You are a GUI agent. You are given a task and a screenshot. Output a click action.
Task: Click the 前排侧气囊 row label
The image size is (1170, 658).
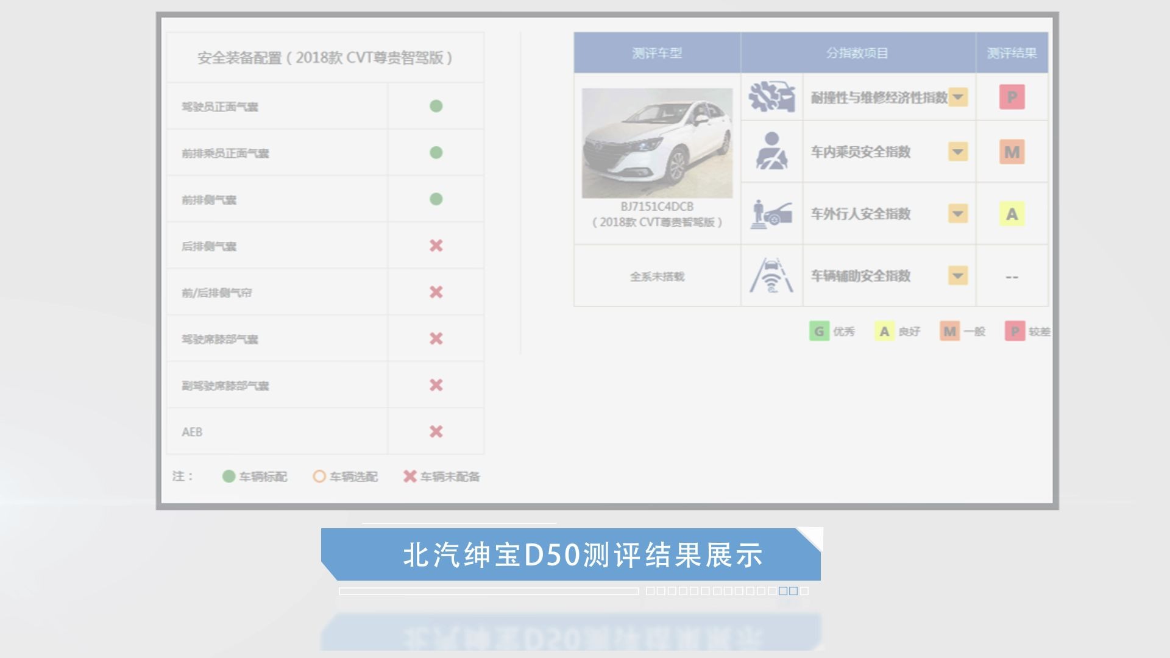click(209, 200)
